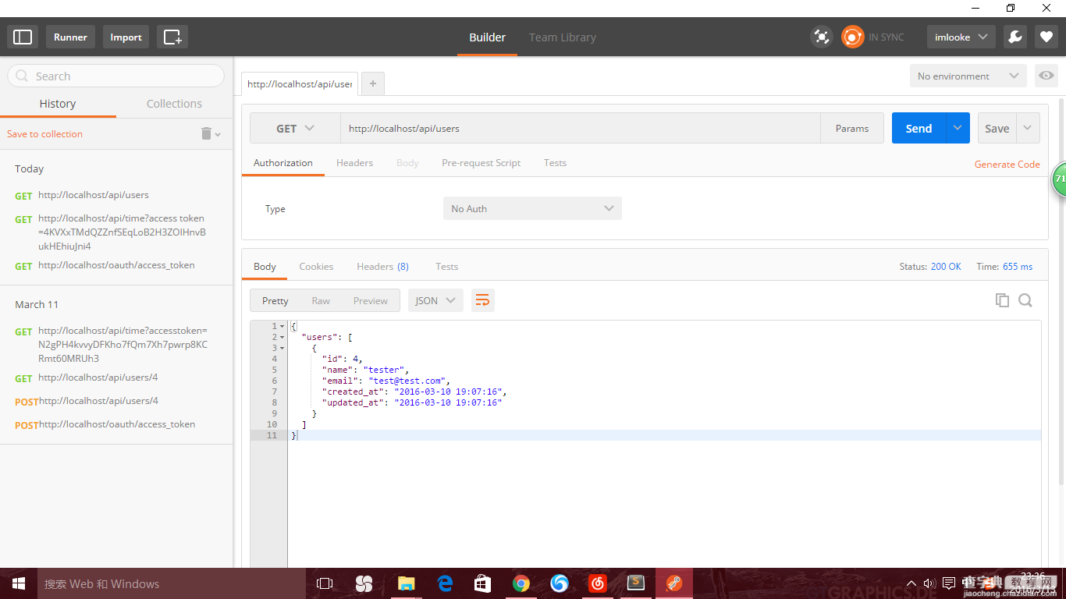Collapse JSON fold arrow on line 1

tap(282, 326)
